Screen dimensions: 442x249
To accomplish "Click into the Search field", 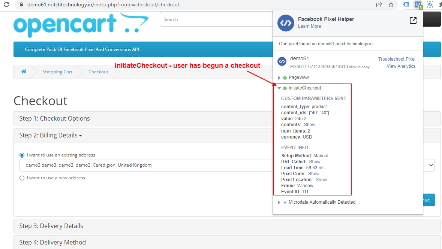I will (x=216, y=19).
